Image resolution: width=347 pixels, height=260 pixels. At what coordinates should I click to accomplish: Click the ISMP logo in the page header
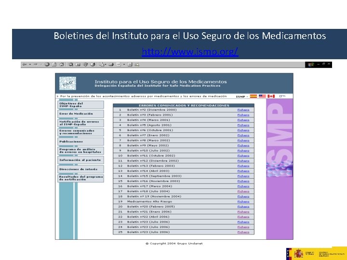tap(68, 83)
